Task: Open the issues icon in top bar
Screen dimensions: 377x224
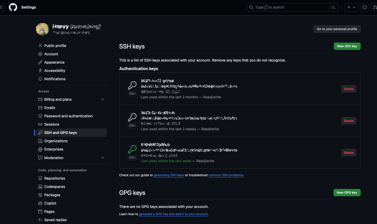Action: click(x=365, y=7)
